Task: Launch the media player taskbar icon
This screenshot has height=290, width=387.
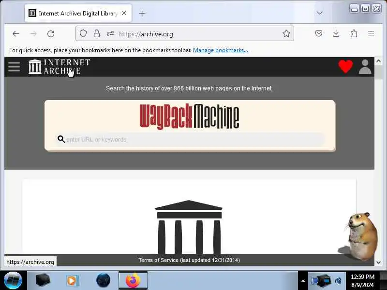Action: coord(72,281)
